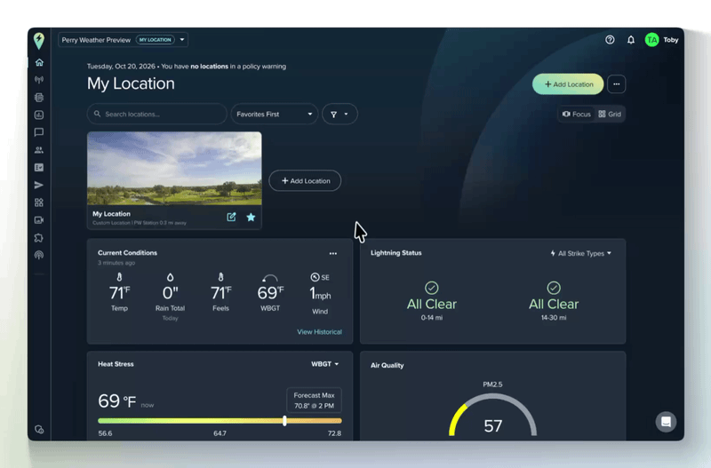The width and height of the screenshot is (711, 468).
Task: Click the bottom sidebar theme icon
Action: click(x=39, y=430)
